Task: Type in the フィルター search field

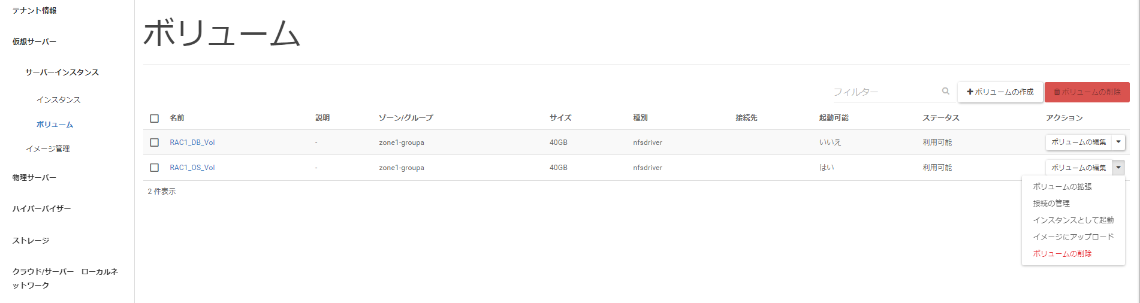Action: pyautogui.click(x=884, y=92)
